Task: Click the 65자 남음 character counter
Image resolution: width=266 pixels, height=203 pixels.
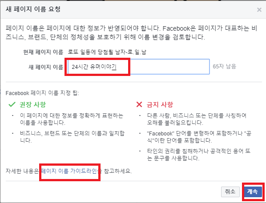Action: [224, 67]
